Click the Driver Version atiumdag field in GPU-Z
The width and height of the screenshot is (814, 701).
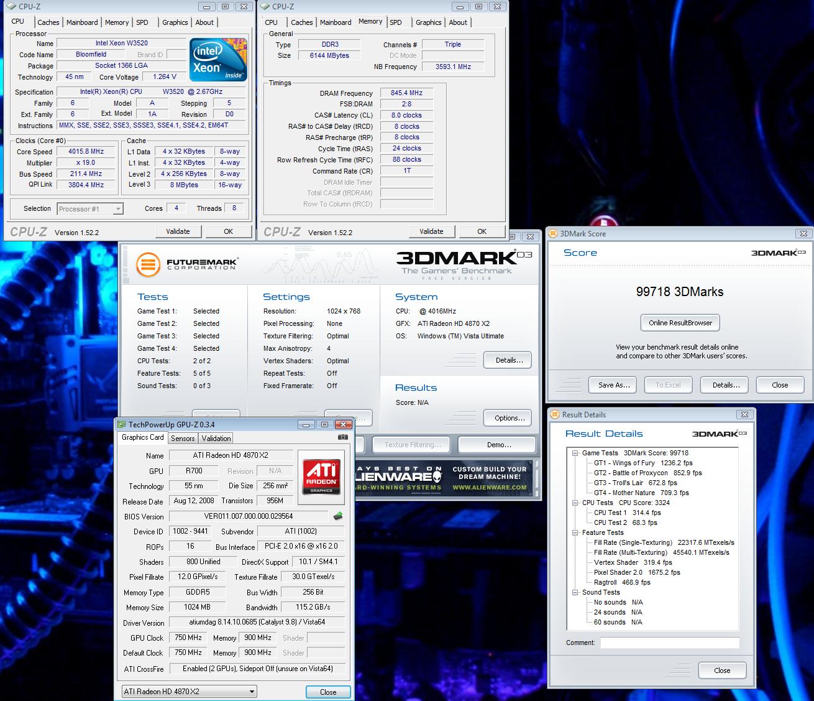(x=257, y=622)
